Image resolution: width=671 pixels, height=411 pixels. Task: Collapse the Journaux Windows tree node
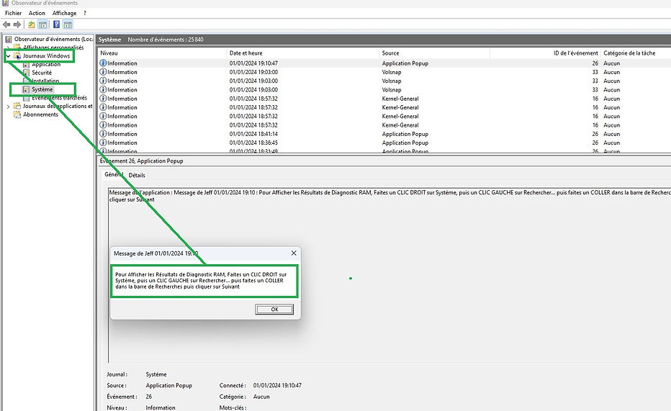pyautogui.click(x=8, y=56)
